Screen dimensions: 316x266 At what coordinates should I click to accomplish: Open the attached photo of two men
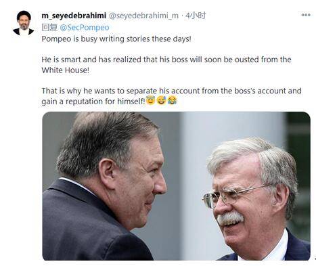[x=176, y=186]
